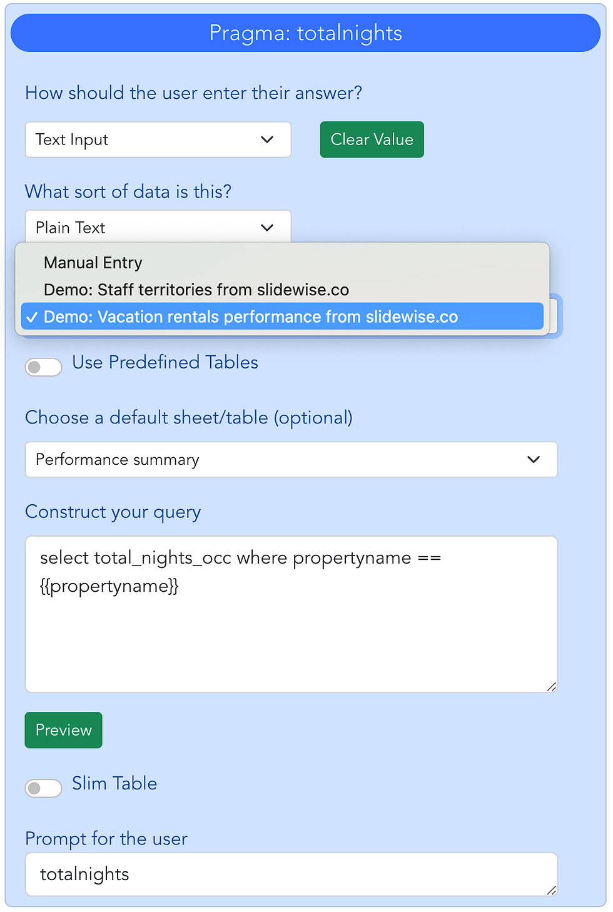This screenshot has height=912, width=613.
Task: Click the checkmark next to the selected demo option
Action: (x=33, y=317)
